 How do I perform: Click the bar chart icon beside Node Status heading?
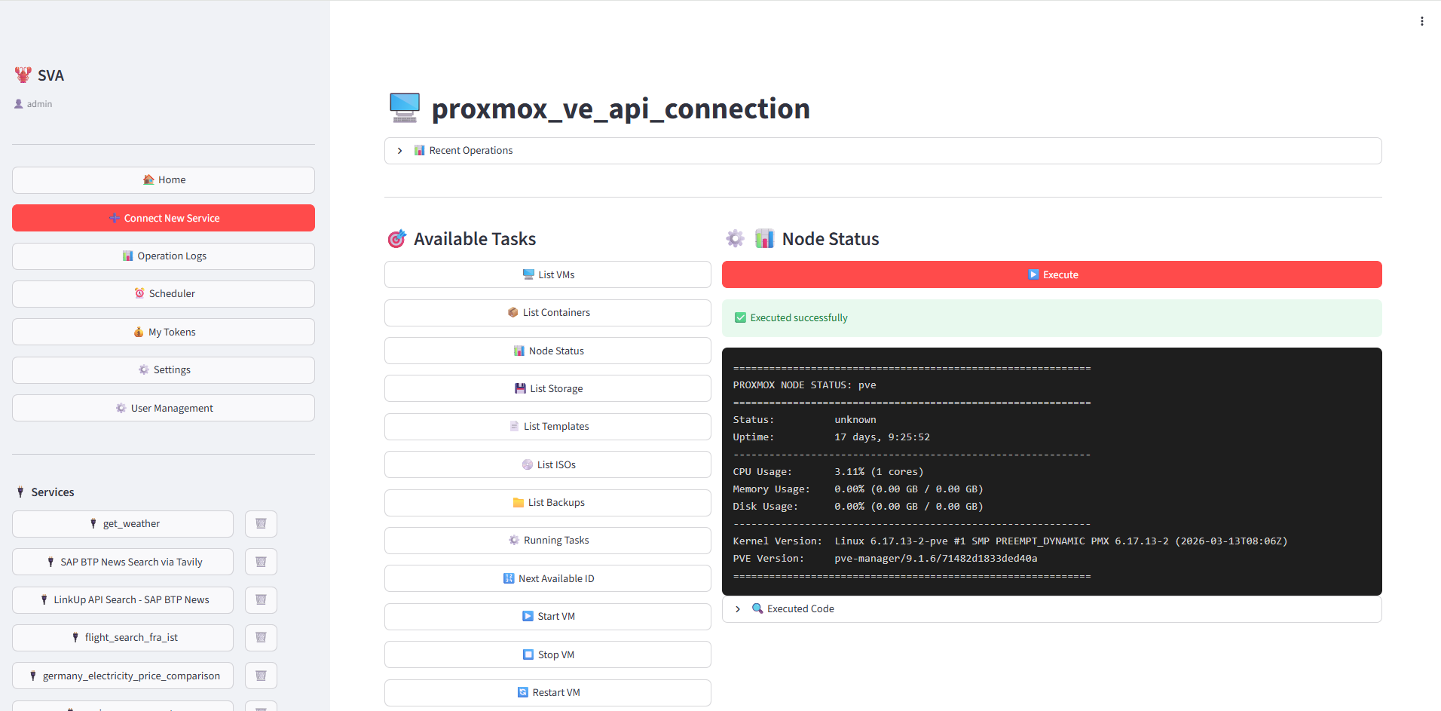click(764, 239)
